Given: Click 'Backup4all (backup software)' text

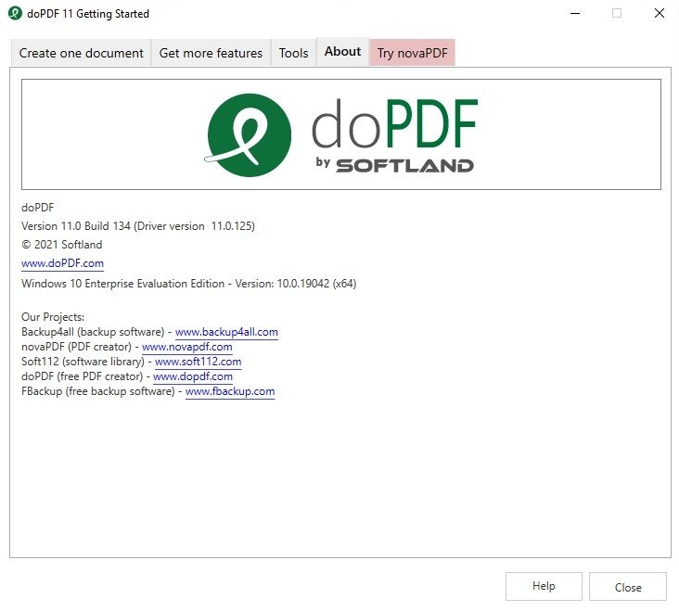Looking at the screenshot, I should point(93,332).
